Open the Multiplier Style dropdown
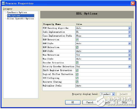 [x=129, y=86]
